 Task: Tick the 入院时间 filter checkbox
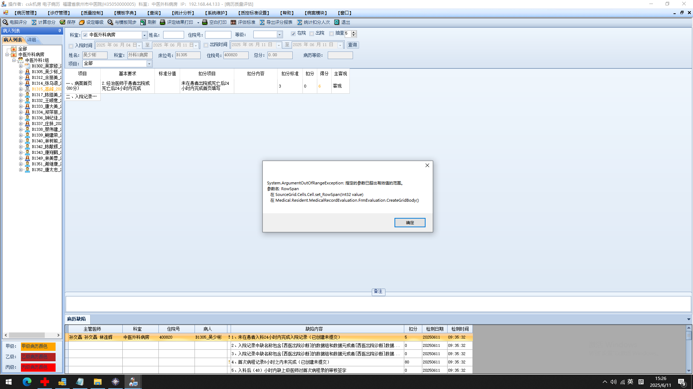[71, 46]
